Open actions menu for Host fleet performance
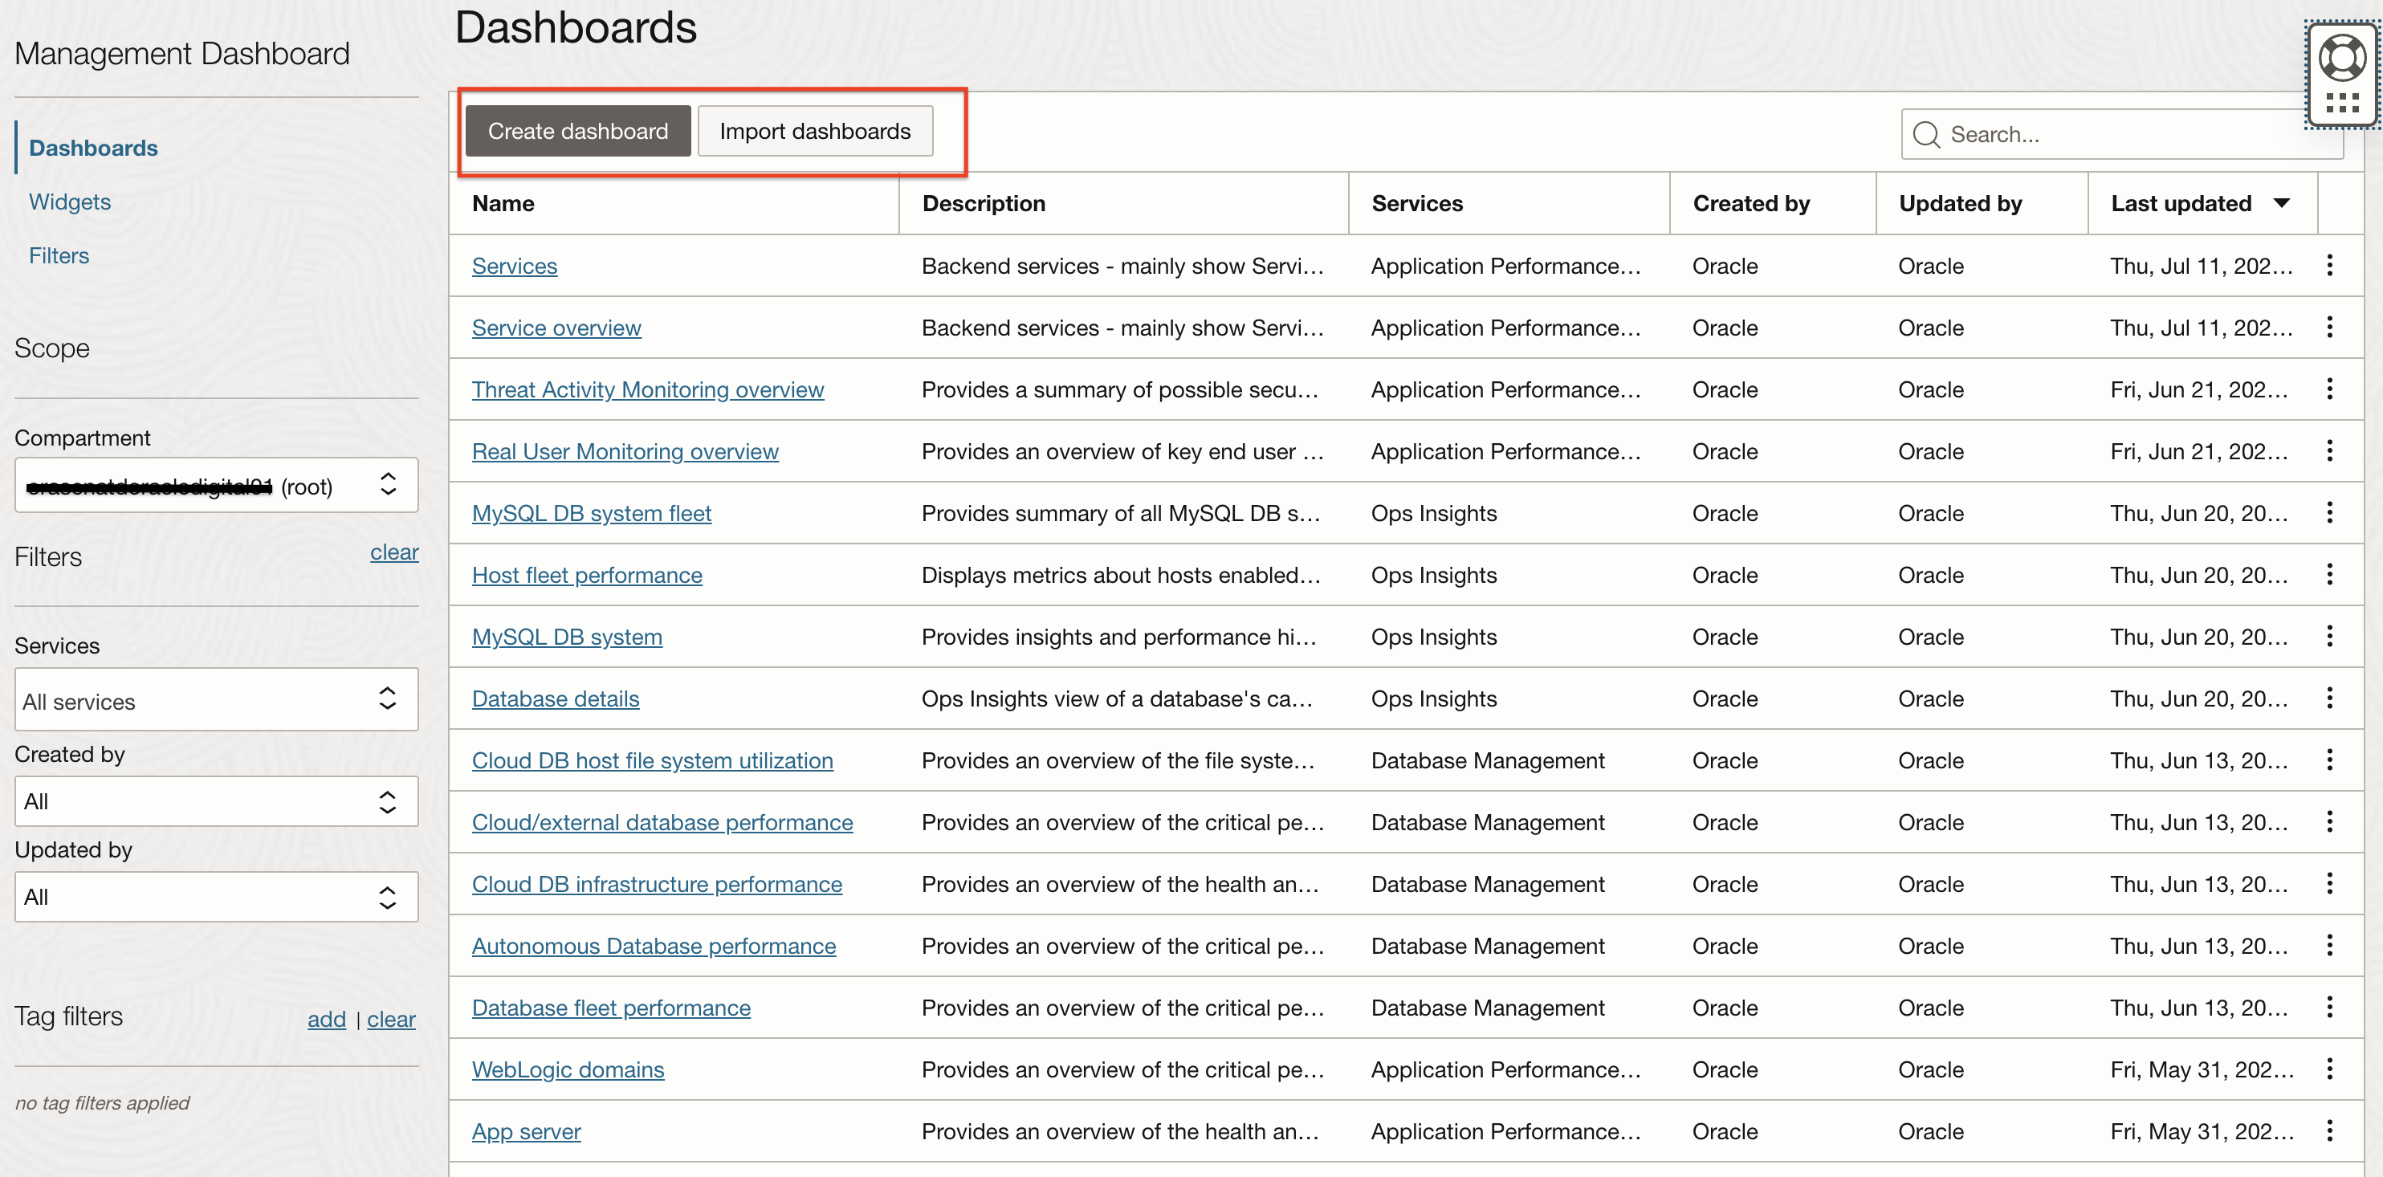 pos(2329,575)
